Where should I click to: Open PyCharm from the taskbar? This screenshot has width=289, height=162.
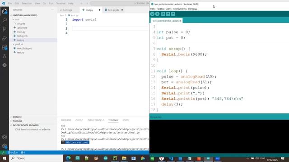(115, 158)
